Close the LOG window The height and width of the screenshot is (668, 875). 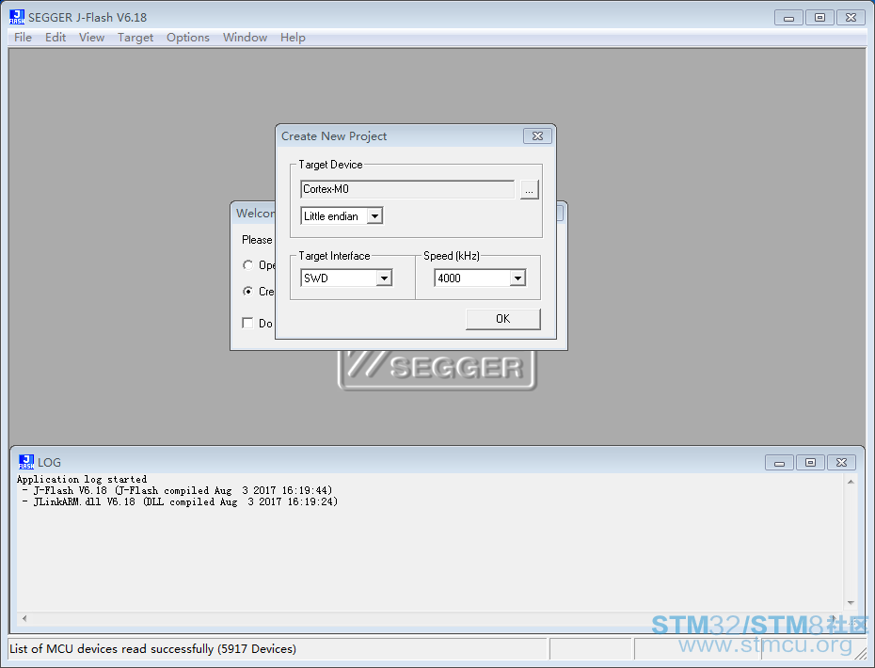pos(841,463)
